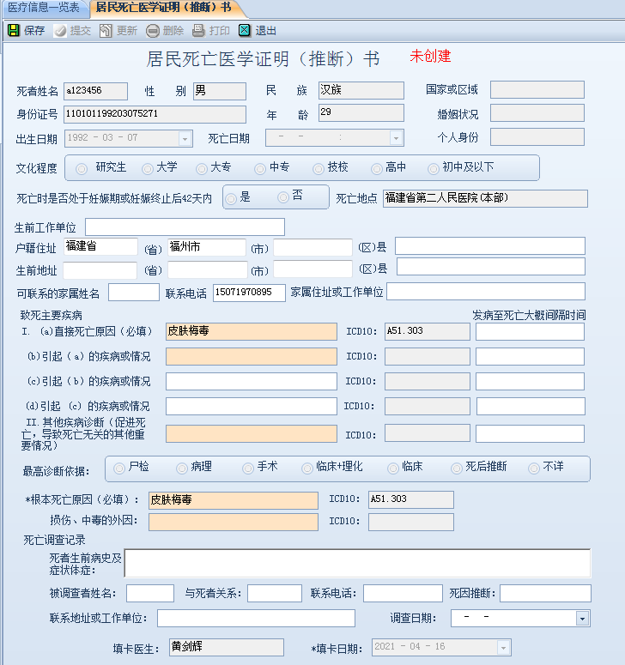Select 不详 as diagnosis basis
Viewport: 625px width, 665px height.
(x=534, y=469)
